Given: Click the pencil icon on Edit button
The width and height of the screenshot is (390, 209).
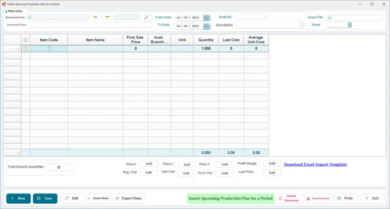Looking at the screenshot, I should click(67, 198).
